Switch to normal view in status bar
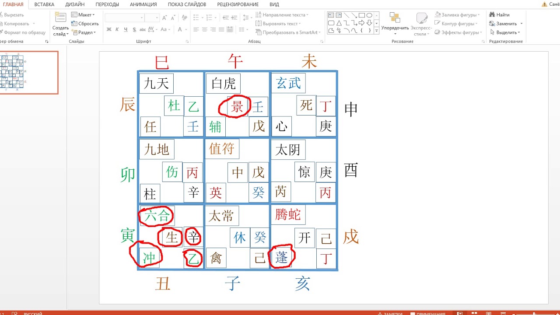Image resolution: width=560 pixels, height=315 pixels. pyautogui.click(x=459, y=313)
